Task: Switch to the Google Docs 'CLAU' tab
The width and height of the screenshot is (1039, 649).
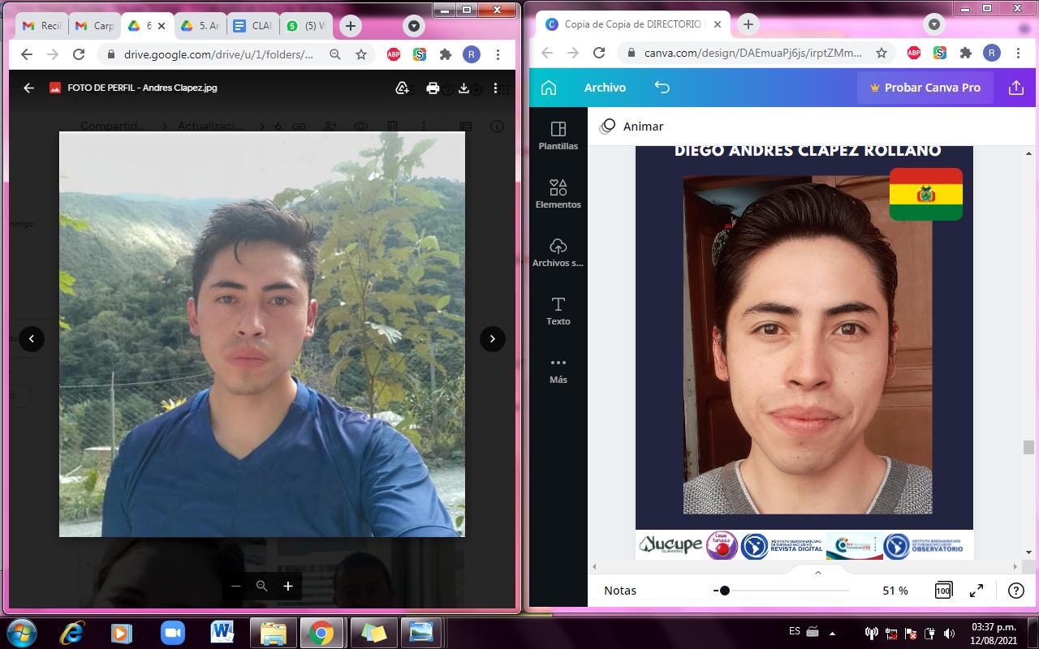Action: [252, 26]
